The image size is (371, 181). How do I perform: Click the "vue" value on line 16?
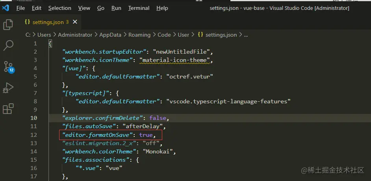click(114, 168)
